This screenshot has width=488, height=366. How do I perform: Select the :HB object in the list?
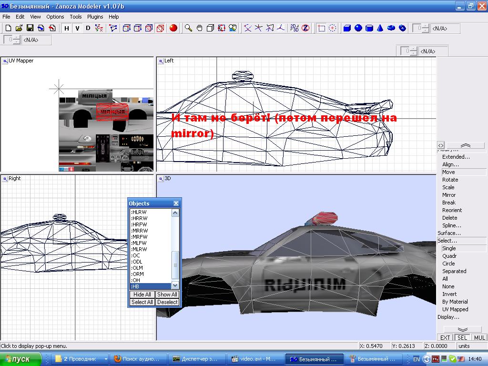pos(151,286)
